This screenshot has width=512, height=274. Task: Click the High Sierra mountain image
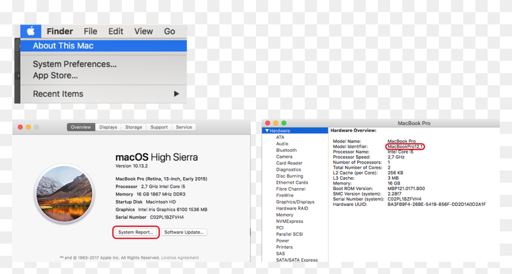(x=65, y=194)
